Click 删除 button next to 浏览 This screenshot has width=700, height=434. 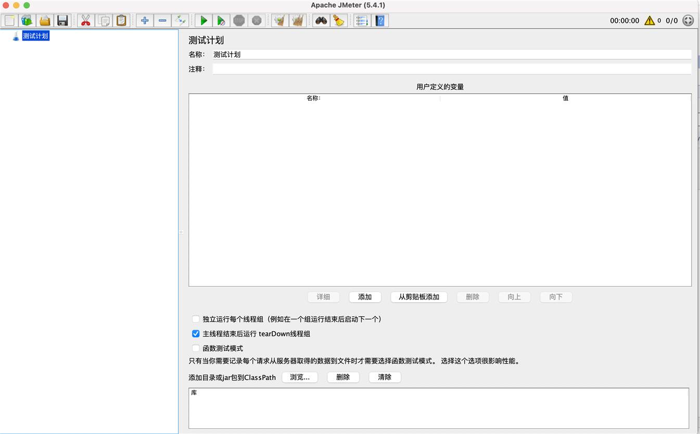(x=343, y=377)
